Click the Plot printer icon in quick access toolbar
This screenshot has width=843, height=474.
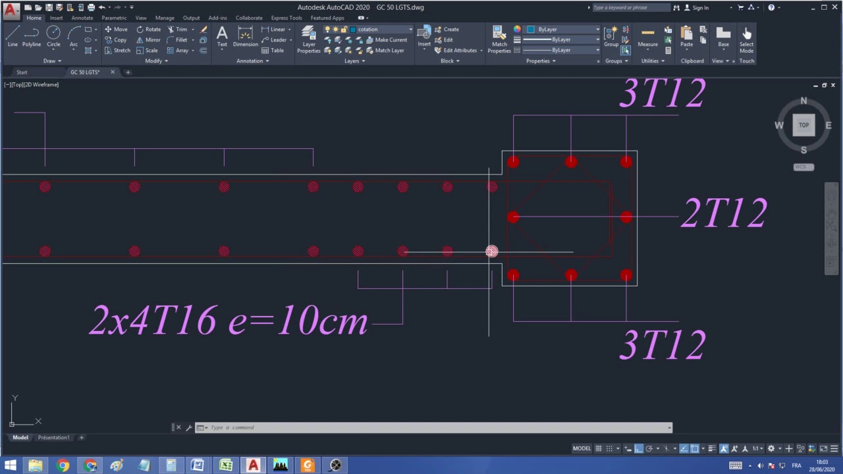click(91, 7)
